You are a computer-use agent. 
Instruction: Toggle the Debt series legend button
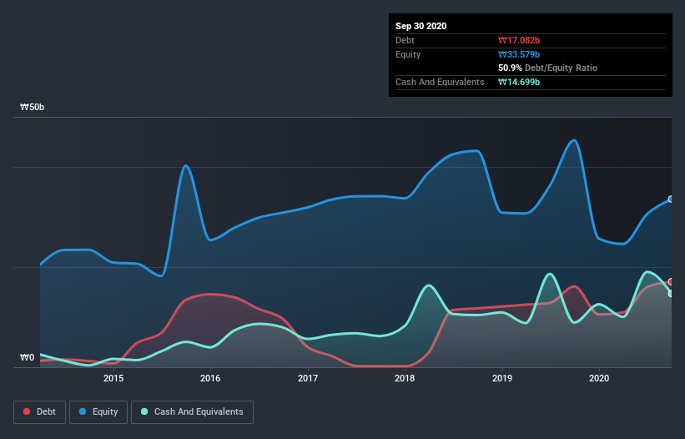click(39, 412)
